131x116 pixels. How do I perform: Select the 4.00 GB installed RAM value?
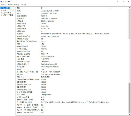[x=43, y=80]
